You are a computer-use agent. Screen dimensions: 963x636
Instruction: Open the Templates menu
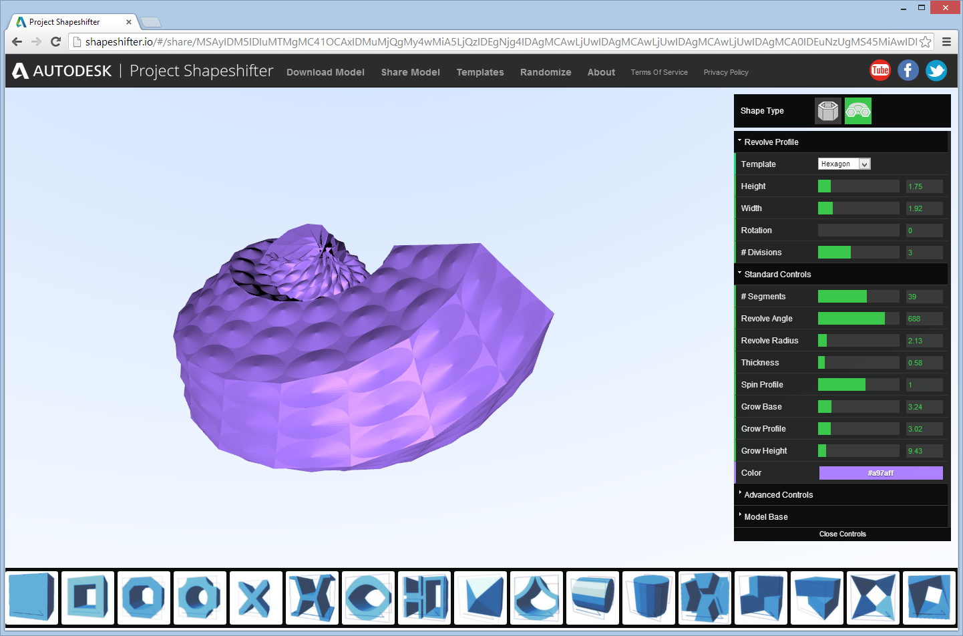tap(480, 72)
